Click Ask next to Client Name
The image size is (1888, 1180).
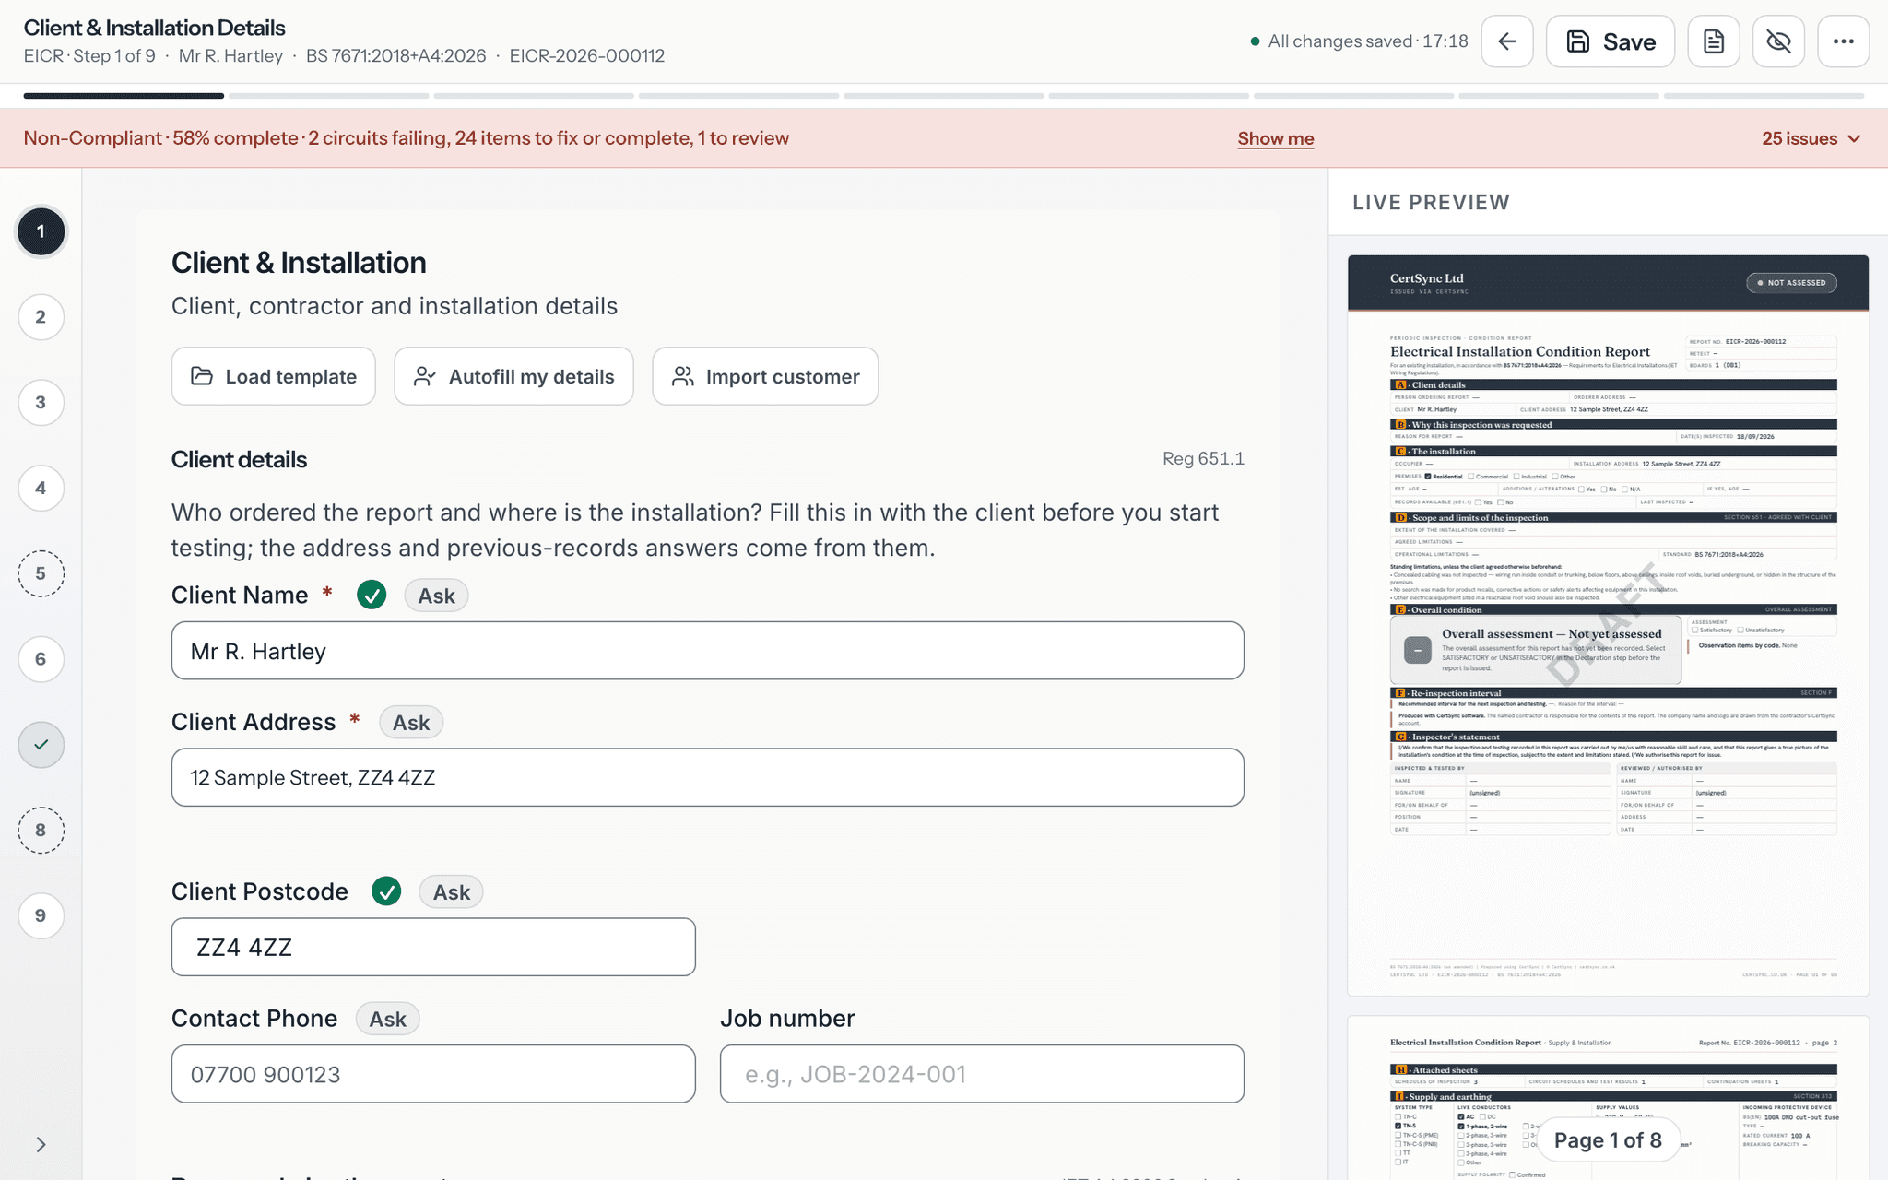tap(436, 596)
